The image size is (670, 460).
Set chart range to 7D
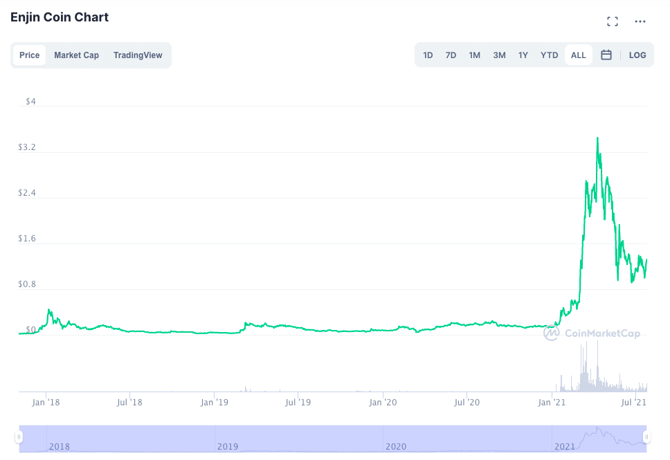click(451, 55)
